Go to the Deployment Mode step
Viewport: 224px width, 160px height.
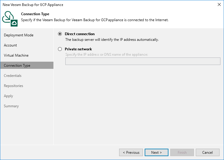[x=19, y=35]
